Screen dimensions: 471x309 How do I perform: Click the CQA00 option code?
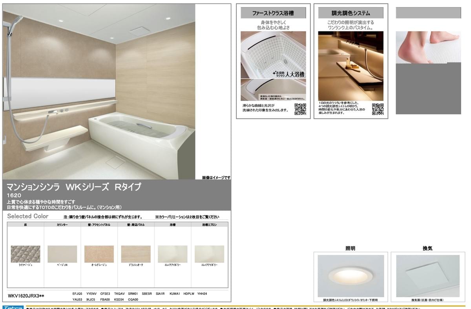pyautogui.click(x=133, y=299)
